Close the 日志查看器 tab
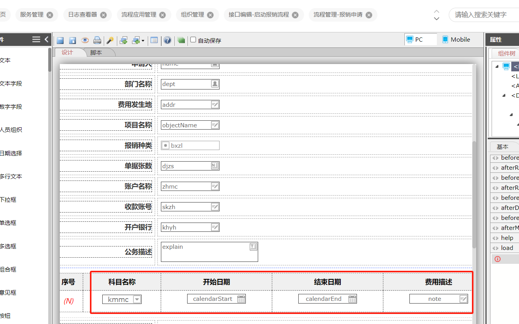The image size is (519, 324). coord(103,15)
